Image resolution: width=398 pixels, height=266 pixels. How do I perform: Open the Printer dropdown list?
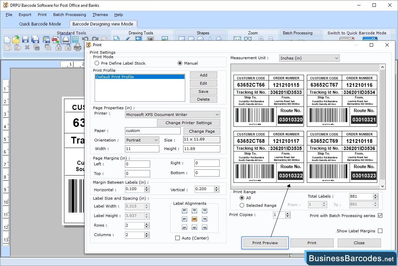pyautogui.click(x=173, y=115)
